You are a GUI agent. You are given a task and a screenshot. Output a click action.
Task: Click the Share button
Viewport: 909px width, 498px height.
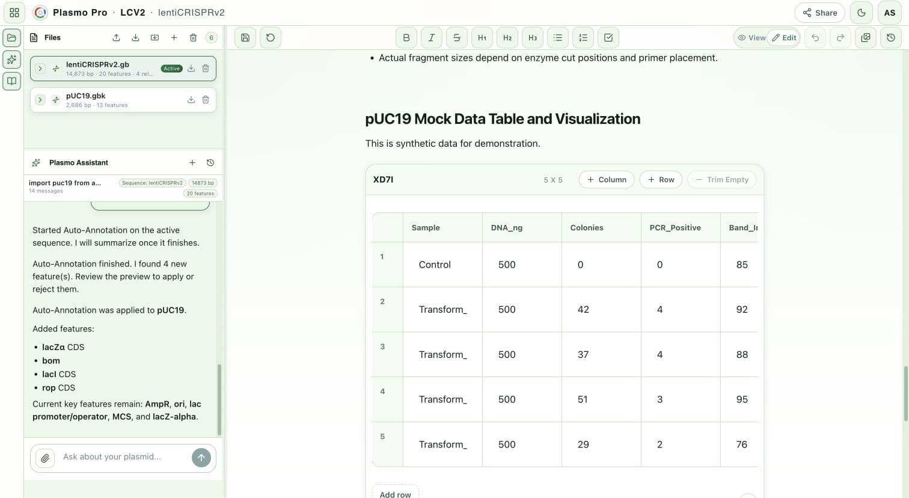[x=820, y=13]
